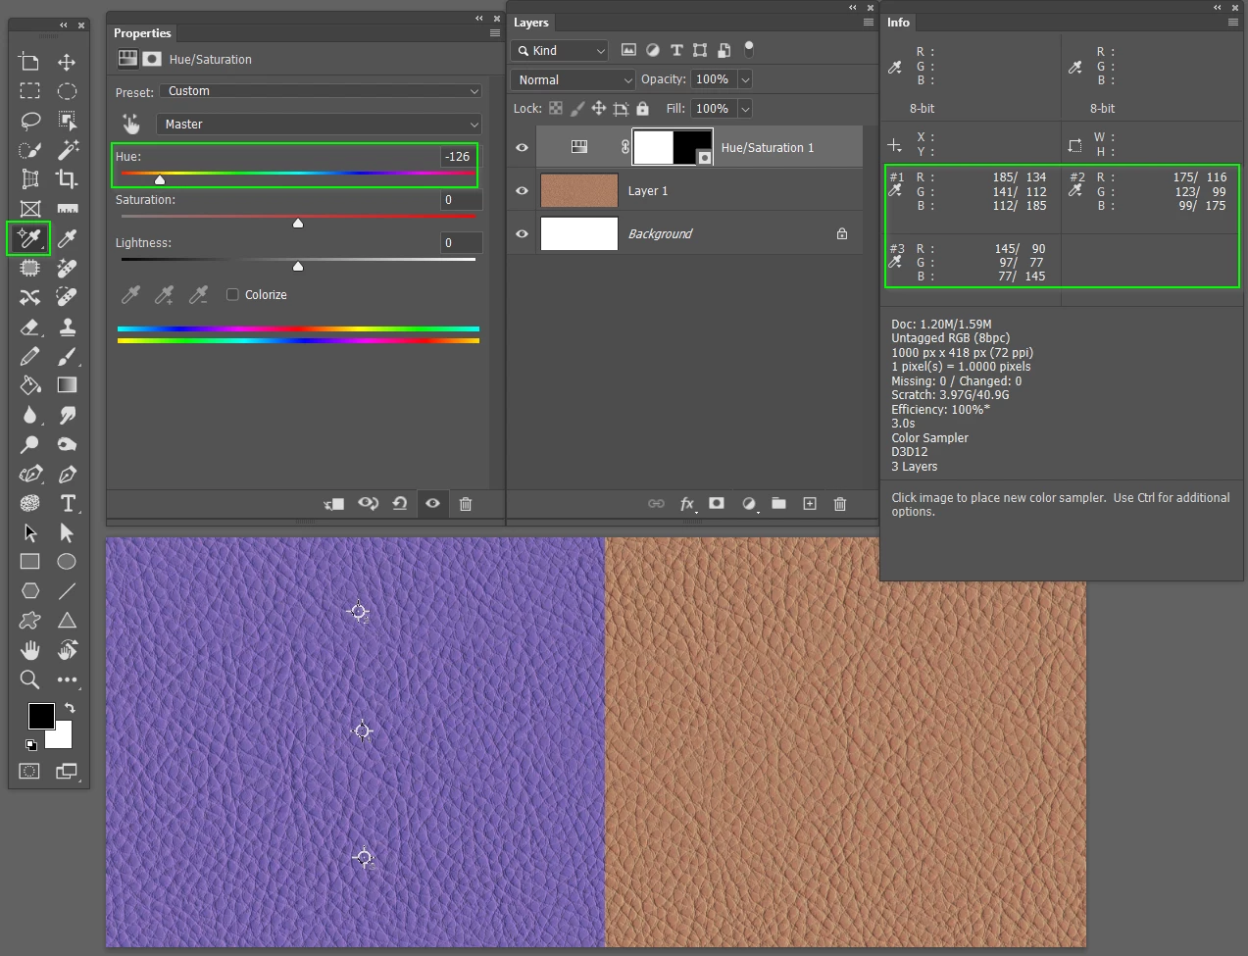The width and height of the screenshot is (1248, 956).
Task: Toggle lock transparent pixels
Action: point(556,109)
